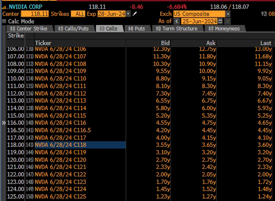Viewport: 275px width, 201px height.
Task: Open ticker NVDA 6/28/24 C114
Action: pos(60,108)
